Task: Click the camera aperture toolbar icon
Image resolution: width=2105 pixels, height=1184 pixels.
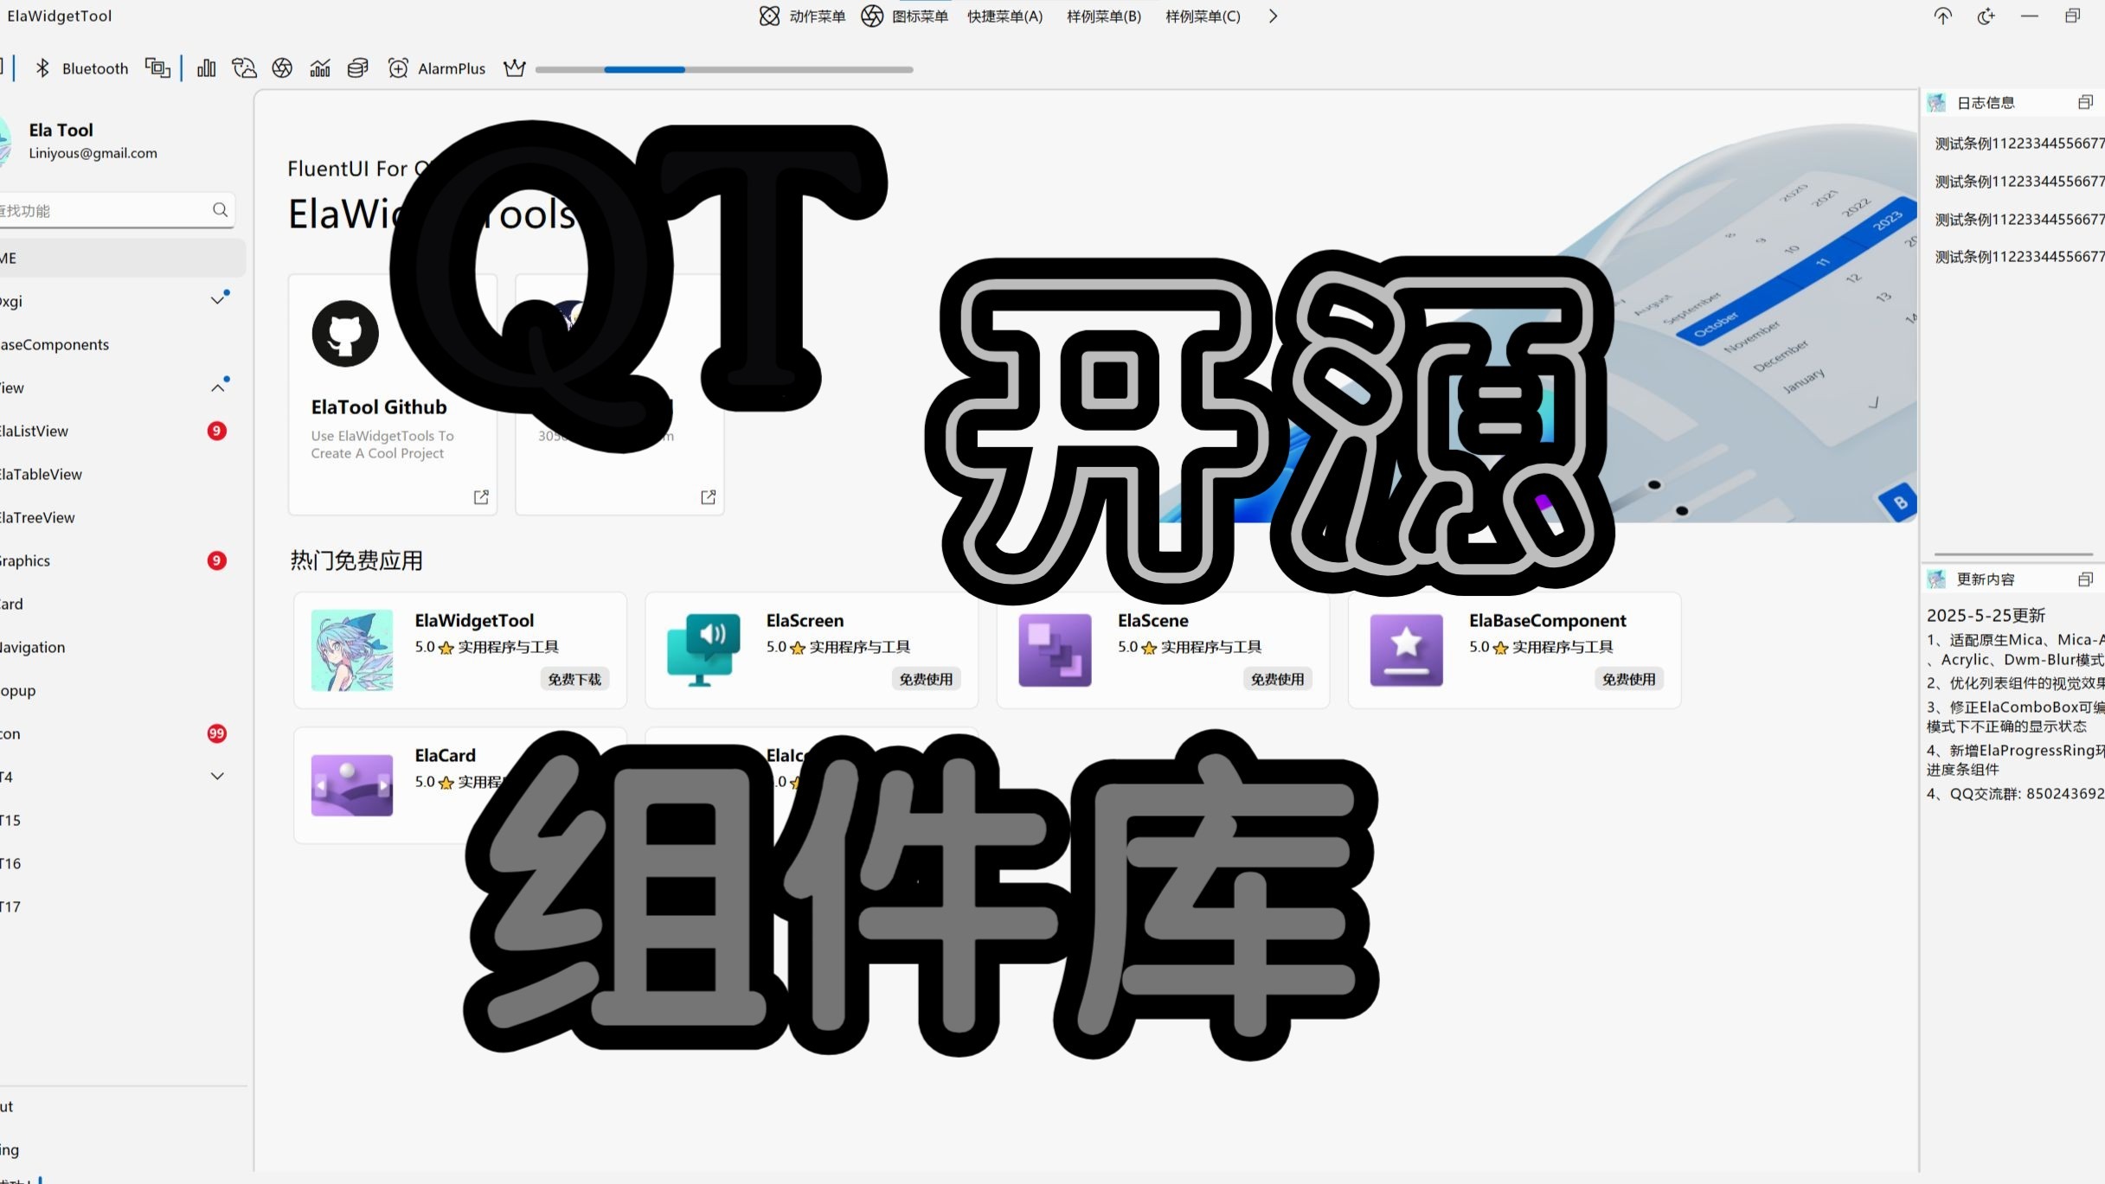Action: coord(282,68)
